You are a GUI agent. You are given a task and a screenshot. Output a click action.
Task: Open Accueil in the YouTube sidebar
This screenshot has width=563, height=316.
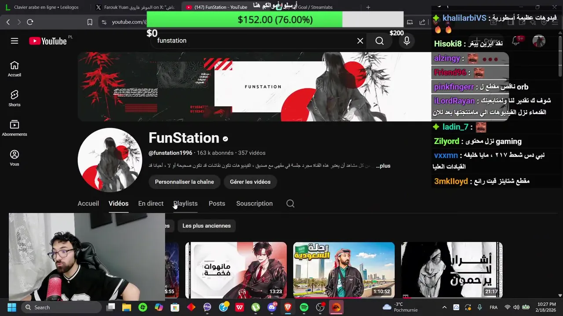click(x=15, y=69)
